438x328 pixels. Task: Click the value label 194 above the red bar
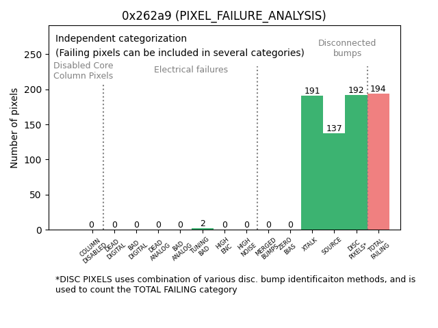pos(378,89)
